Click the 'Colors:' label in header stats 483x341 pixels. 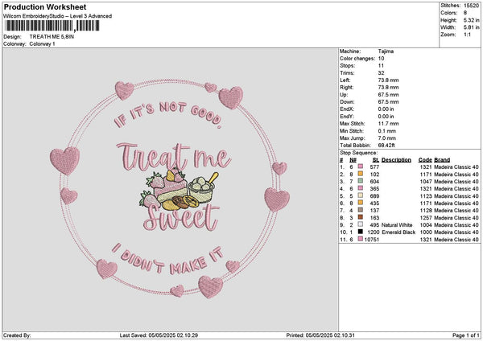click(x=449, y=13)
